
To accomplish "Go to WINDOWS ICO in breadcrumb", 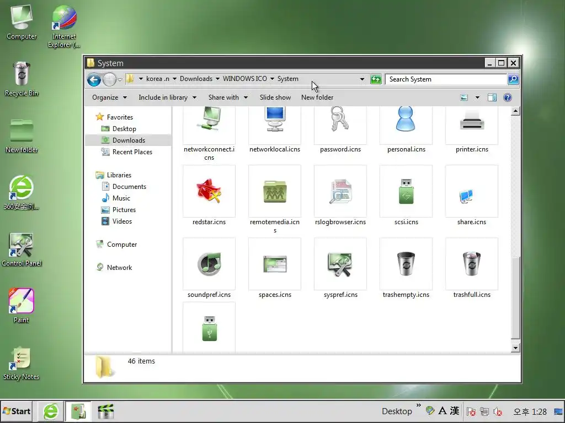I will tap(244, 79).
